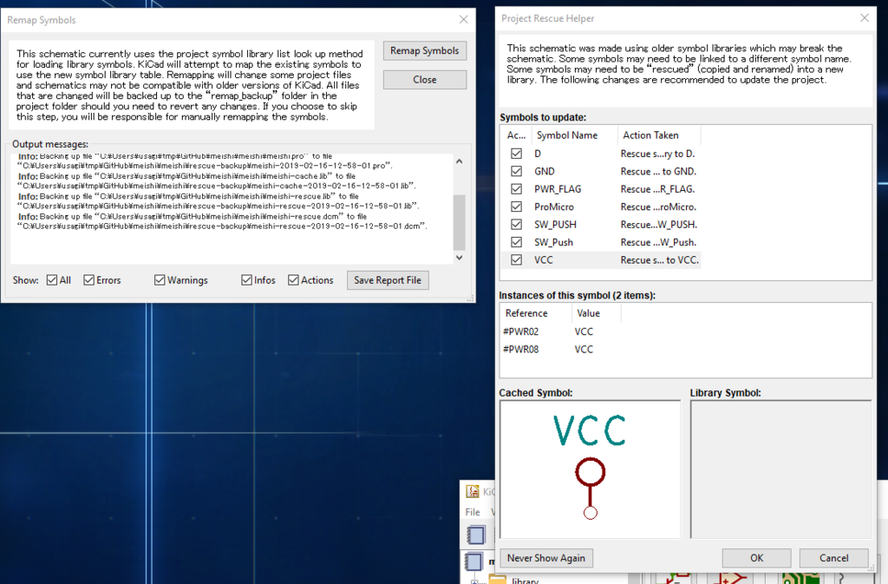Cancel the Project Rescue Helper dialog
The image size is (888, 584).
(833, 558)
